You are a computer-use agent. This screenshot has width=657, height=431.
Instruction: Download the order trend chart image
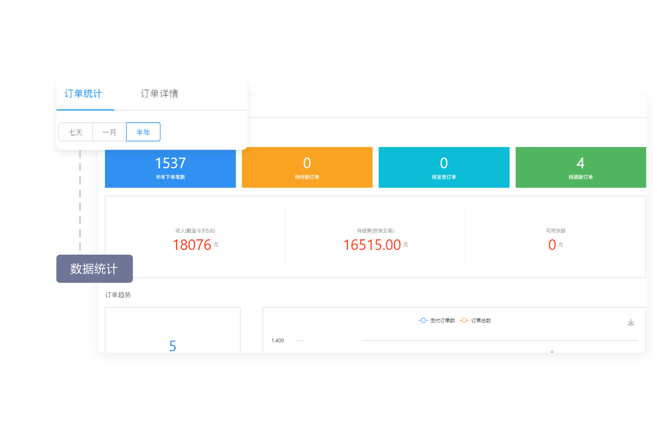pyautogui.click(x=631, y=322)
